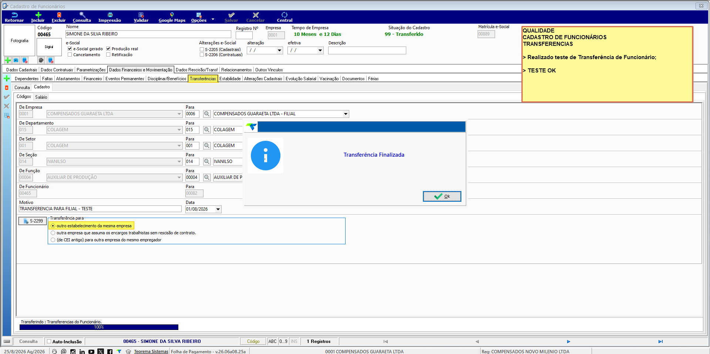Click the Código button in the status bar
710x354 pixels.
pyautogui.click(x=253, y=341)
